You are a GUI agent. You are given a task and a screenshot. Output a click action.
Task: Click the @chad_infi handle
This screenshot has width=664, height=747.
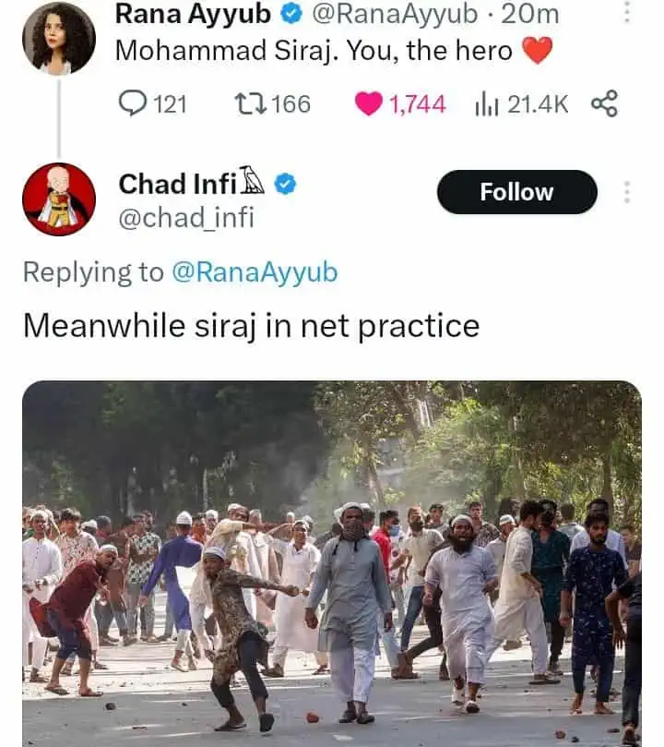tap(185, 218)
